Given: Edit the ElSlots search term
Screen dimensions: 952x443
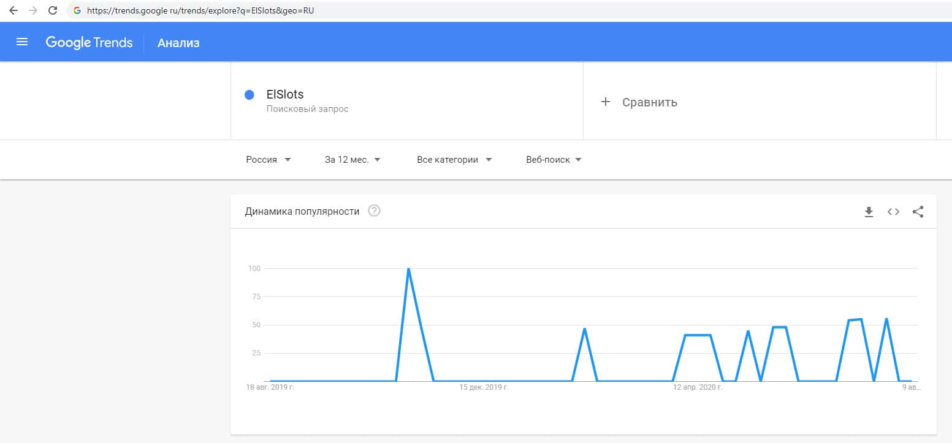Looking at the screenshot, I should [285, 95].
